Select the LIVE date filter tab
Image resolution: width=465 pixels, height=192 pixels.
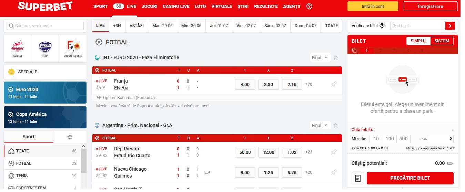tap(100, 26)
